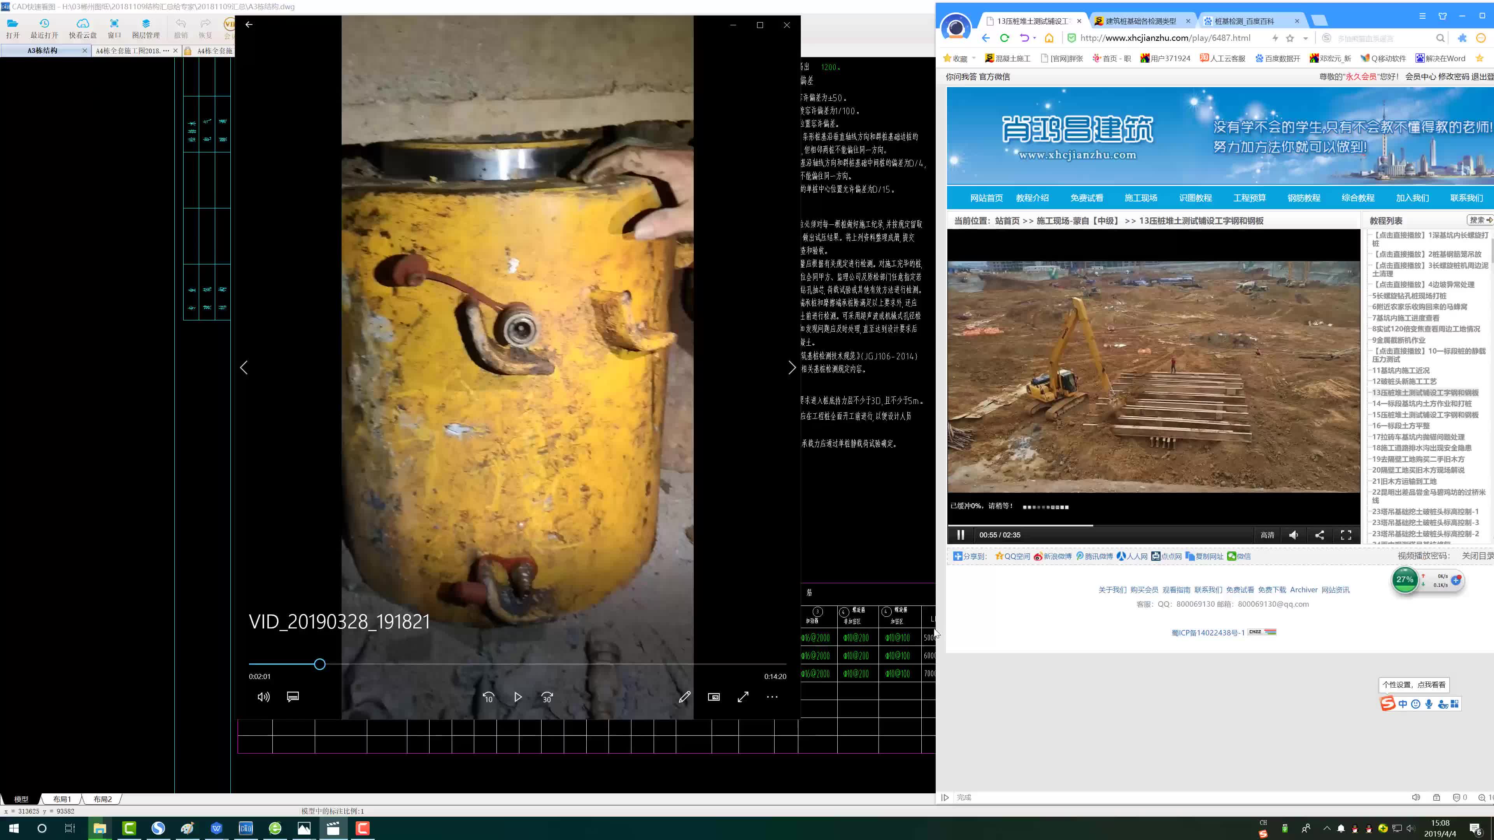1494x840 pixels.
Task: Enter fullscreen on the web video
Action: pos(1346,535)
